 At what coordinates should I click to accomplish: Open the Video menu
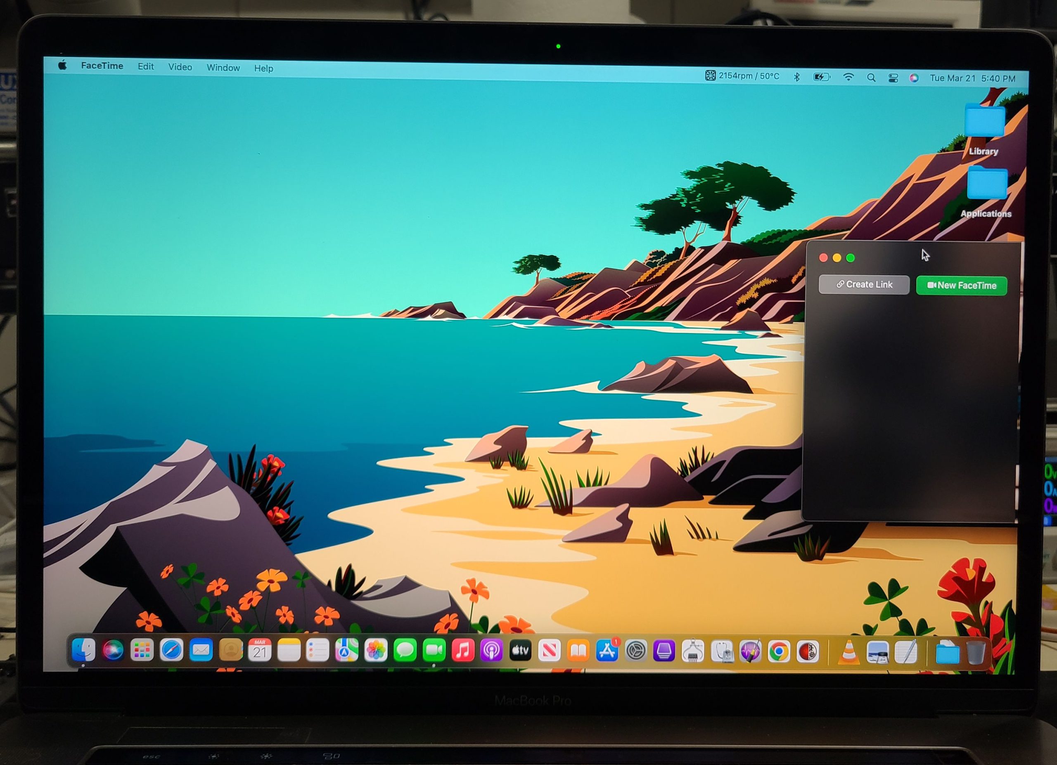(x=180, y=67)
